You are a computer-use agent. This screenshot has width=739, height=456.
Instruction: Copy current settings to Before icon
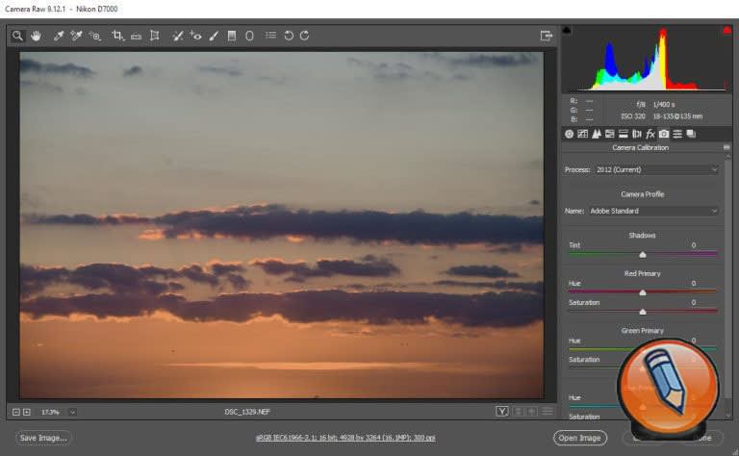pyautogui.click(x=532, y=412)
